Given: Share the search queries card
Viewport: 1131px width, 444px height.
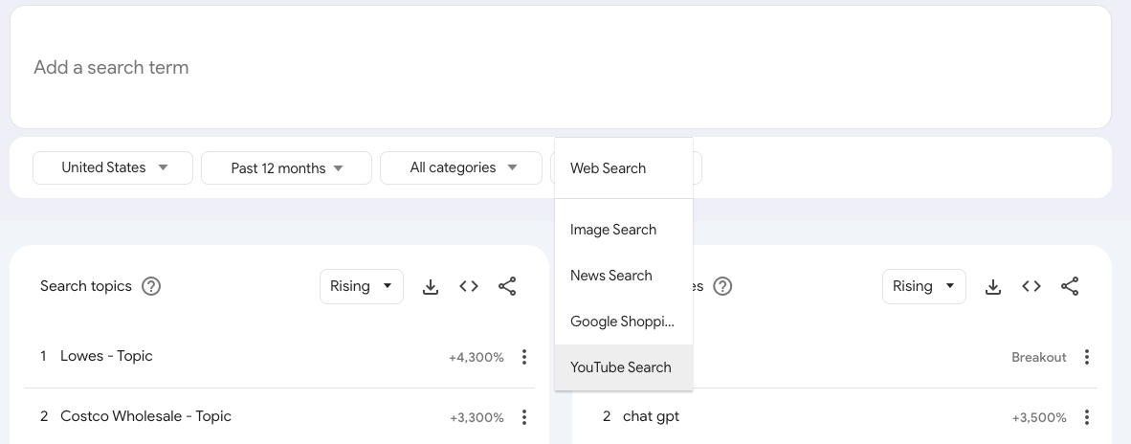Looking at the screenshot, I should pyautogui.click(x=1070, y=286).
